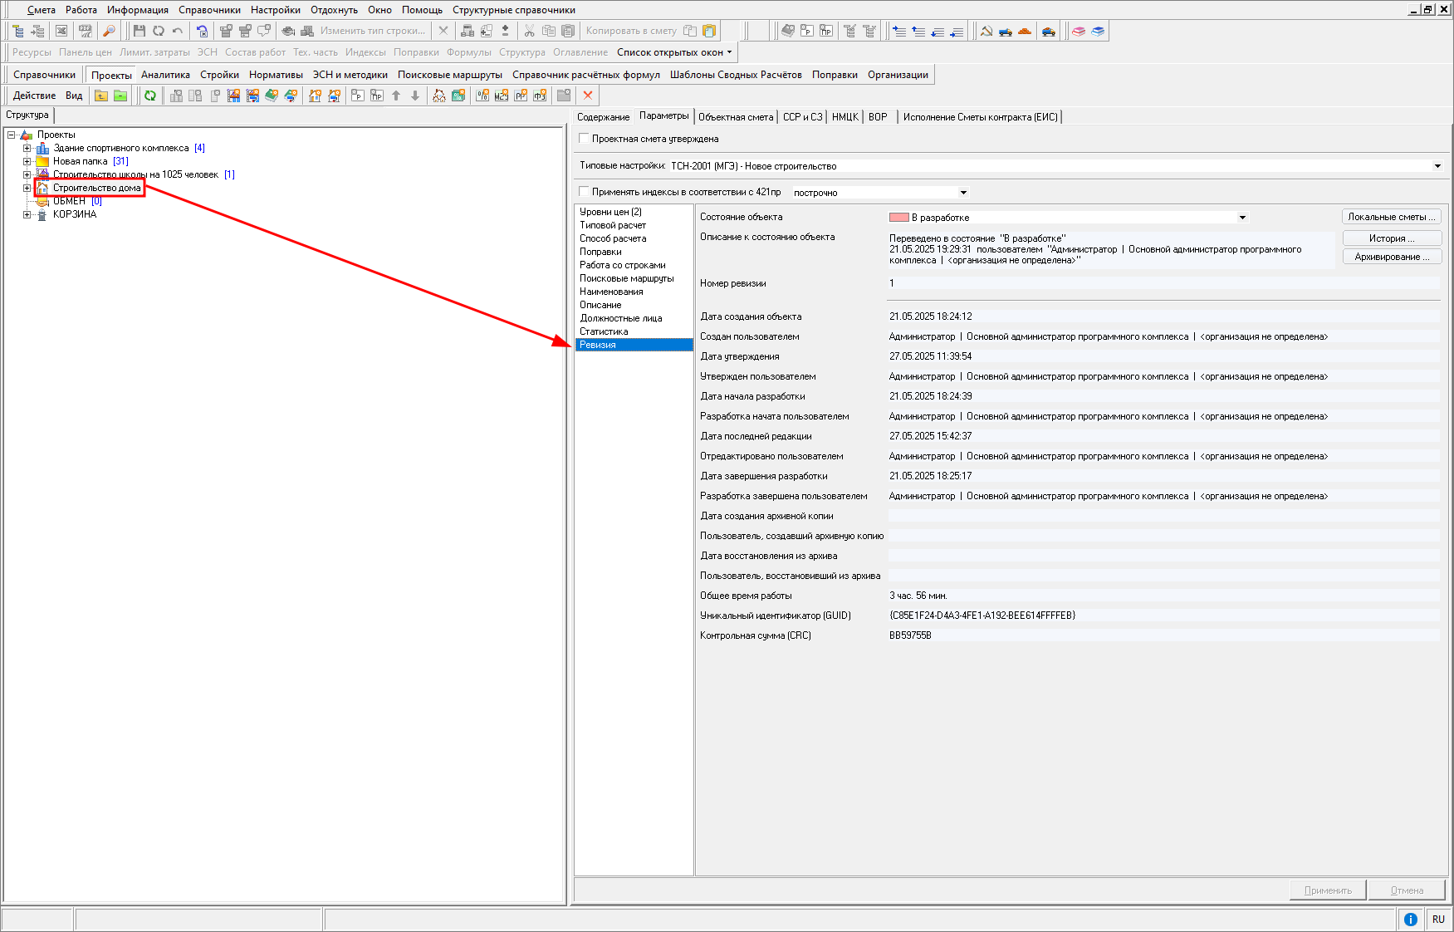Viewport: 1454px width, 932px height.
Task: Click the pink stacked books icon
Action: 1079,31
